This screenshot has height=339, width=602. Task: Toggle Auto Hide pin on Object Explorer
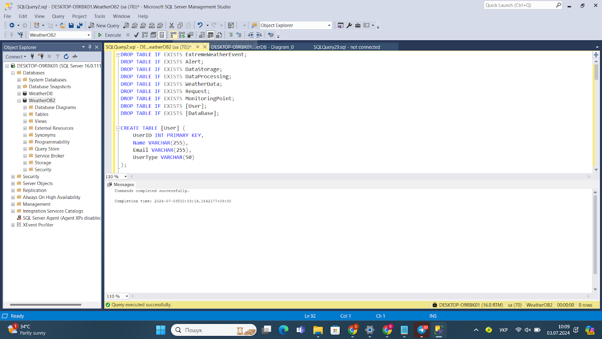[x=90, y=47]
